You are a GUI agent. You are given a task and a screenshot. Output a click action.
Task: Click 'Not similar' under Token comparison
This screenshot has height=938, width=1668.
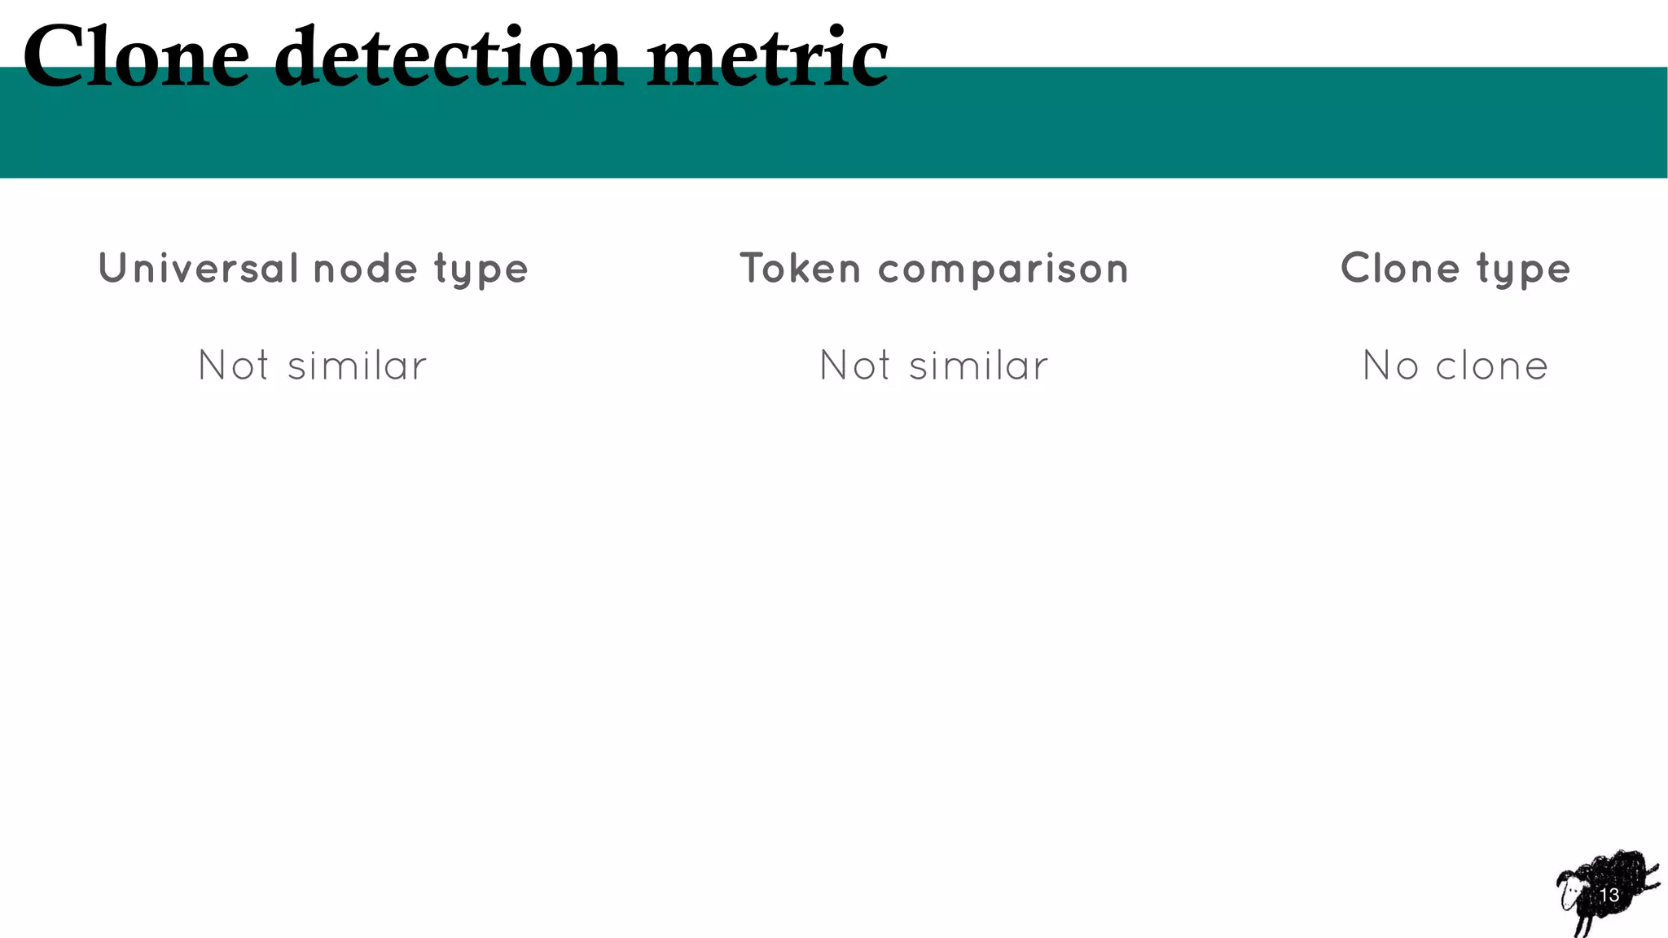933,366
